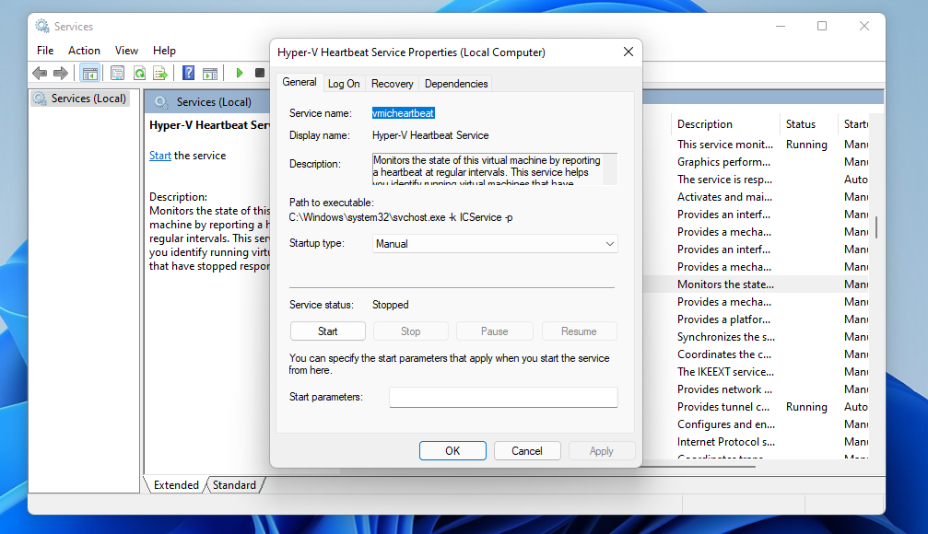928x534 pixels.
Task: Click inside the Description text box
Action: pyautogui.click(x=487, y=169)
